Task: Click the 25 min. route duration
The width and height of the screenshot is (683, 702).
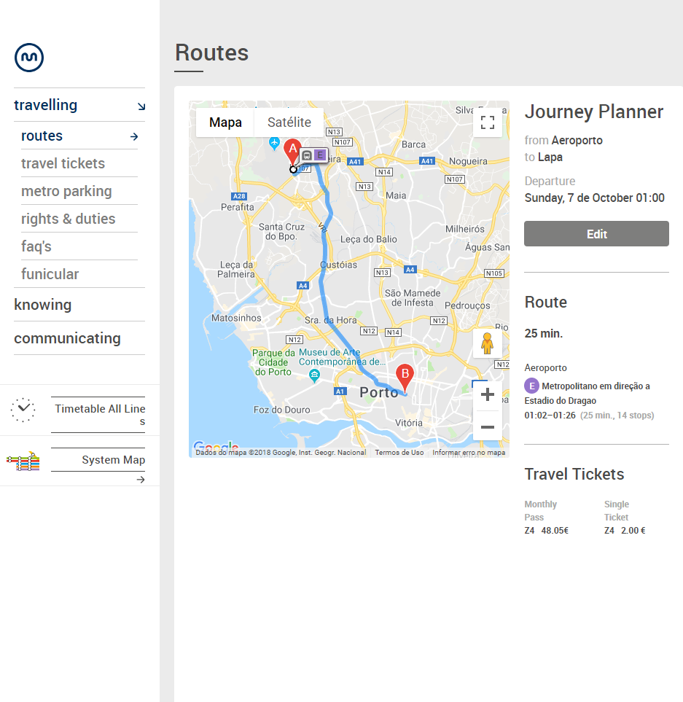Action: pyautogui.click(x=543, y=334)
